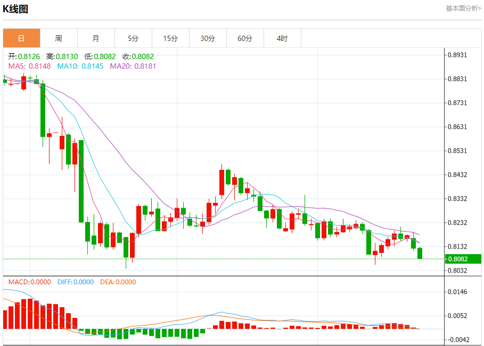Click the 0.8531 price axis label
This screenshot has width=484, height=346.
tap(457, 151)
